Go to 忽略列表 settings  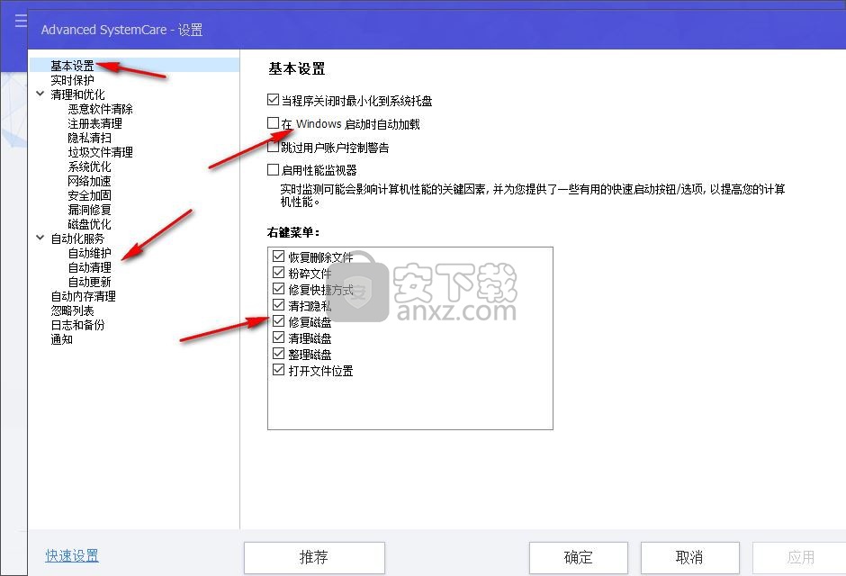(72, 310)
